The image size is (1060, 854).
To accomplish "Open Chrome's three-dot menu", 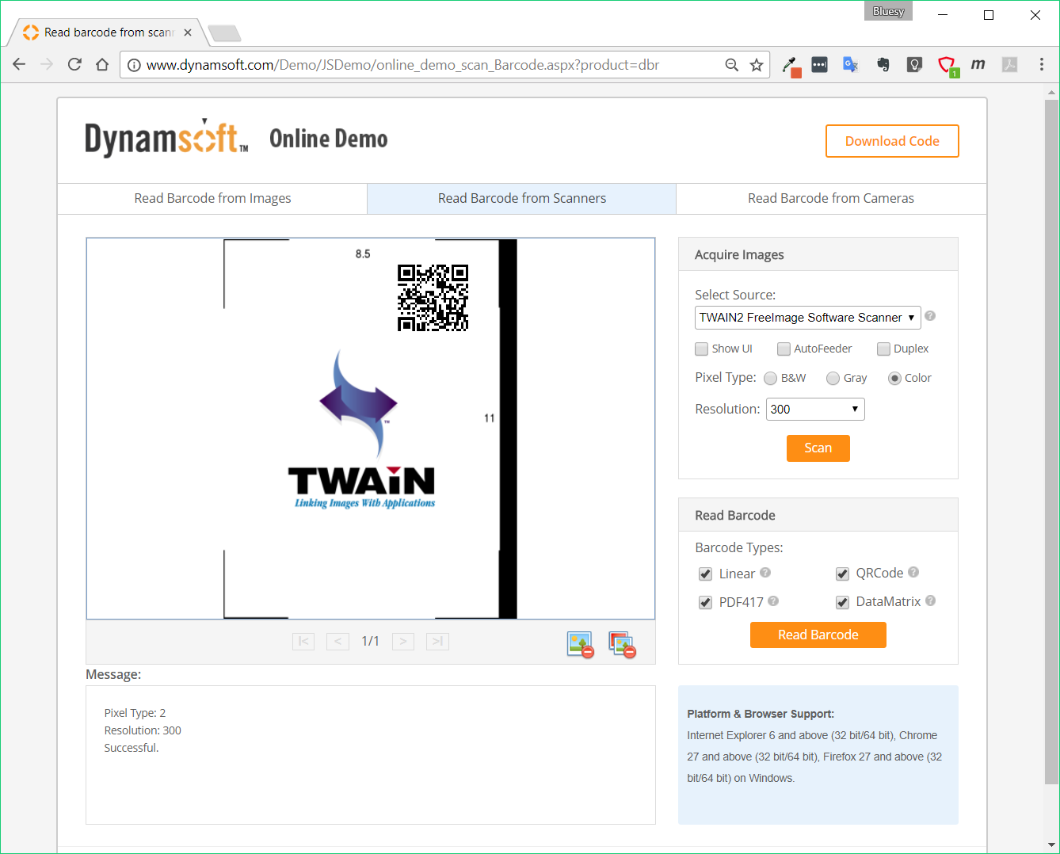I will [1041, 65].
